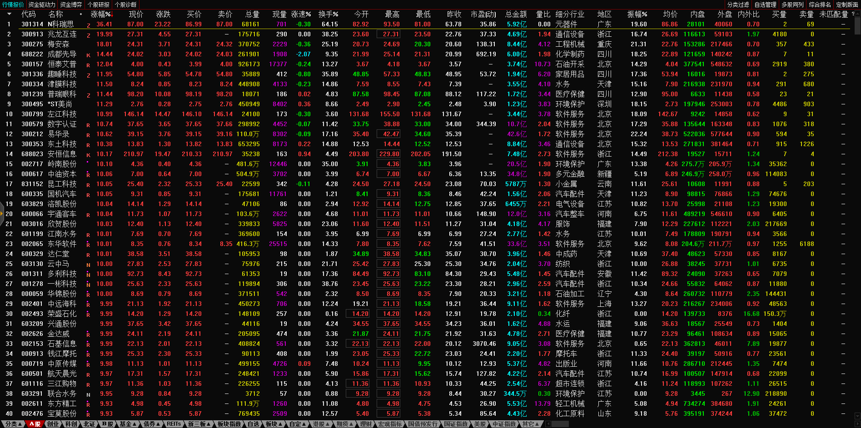Open 分类过滤 filter button
This screenshot has height=428, width=861.
(738, 5)
